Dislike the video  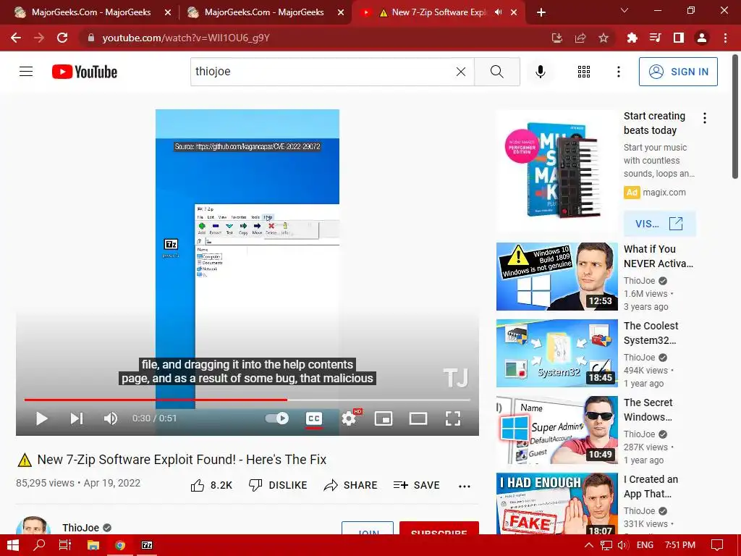click(x=278, y=485)
